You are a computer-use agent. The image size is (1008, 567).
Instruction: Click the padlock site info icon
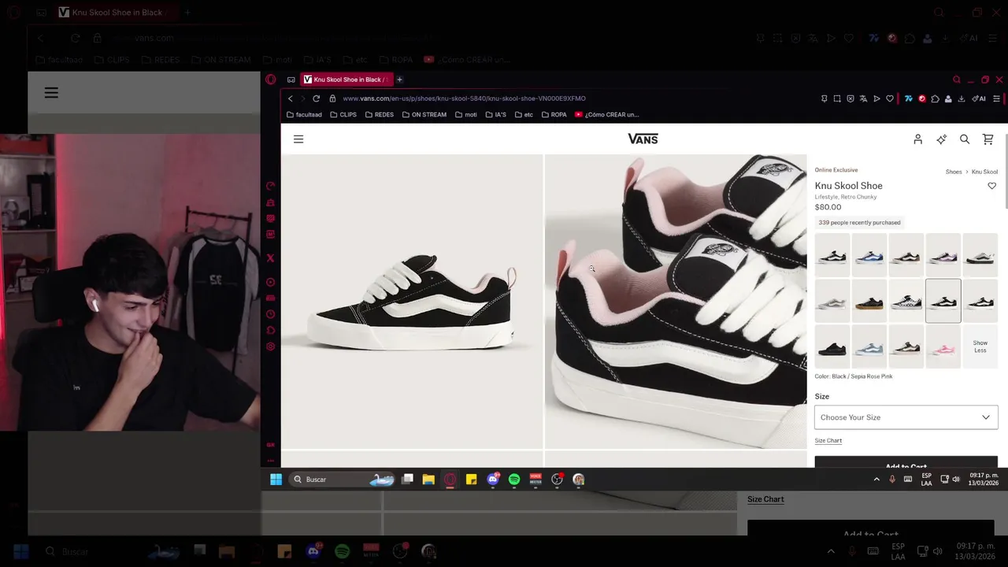pyautogui.click(x=332, y=98)
